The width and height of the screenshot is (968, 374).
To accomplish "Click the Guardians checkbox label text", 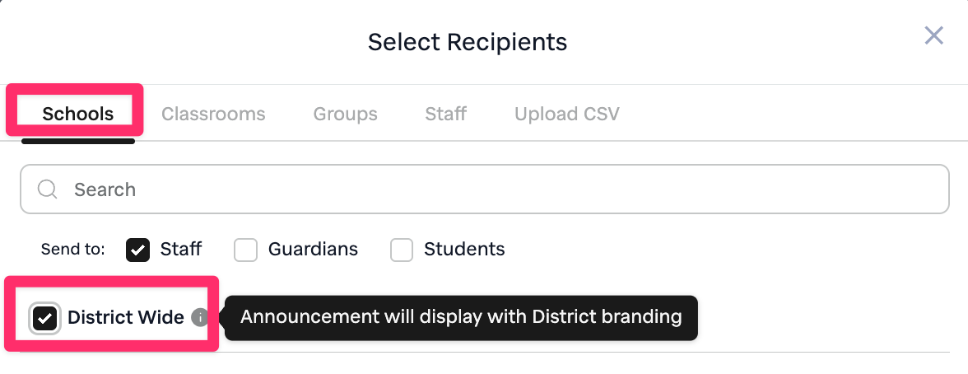I will 313,249.
